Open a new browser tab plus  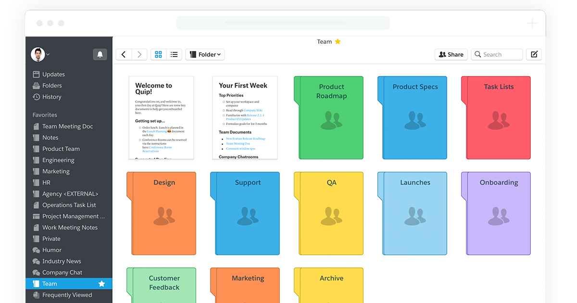point(532,23)
